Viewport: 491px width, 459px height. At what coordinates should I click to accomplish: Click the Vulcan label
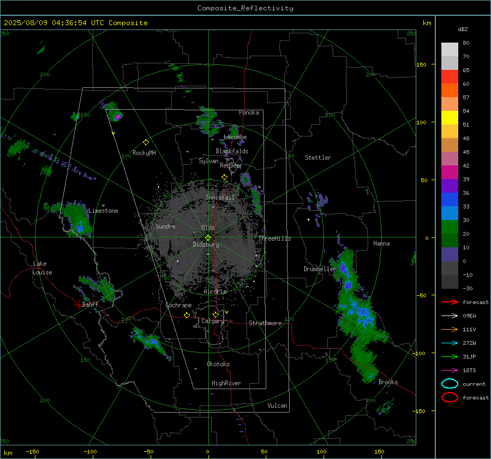277,406
